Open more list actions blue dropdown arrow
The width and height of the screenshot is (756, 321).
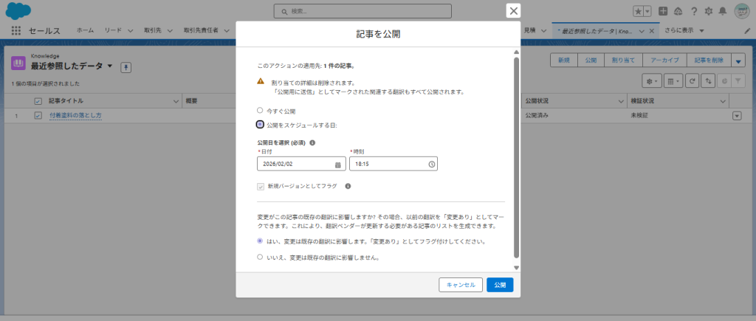click(x=738, y=61)
